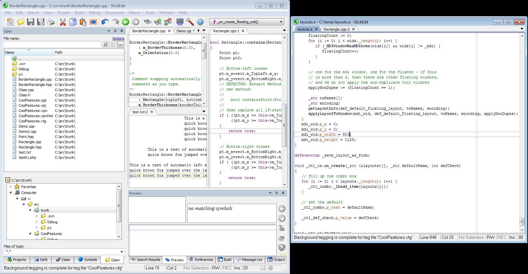Click the Cut scissors icon in toolbar
Screen dimensions: 528x274
pyautogui.click(x=63, y=22)
